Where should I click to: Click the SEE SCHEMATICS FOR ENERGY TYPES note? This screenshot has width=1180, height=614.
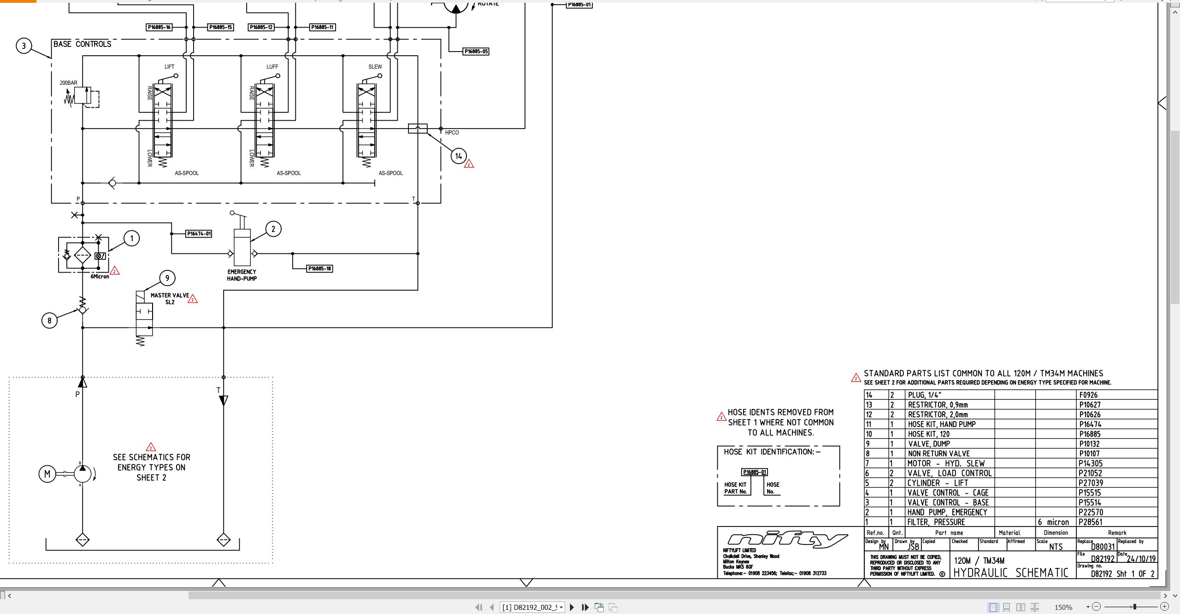pyautogui.click(x=151, y=467)
